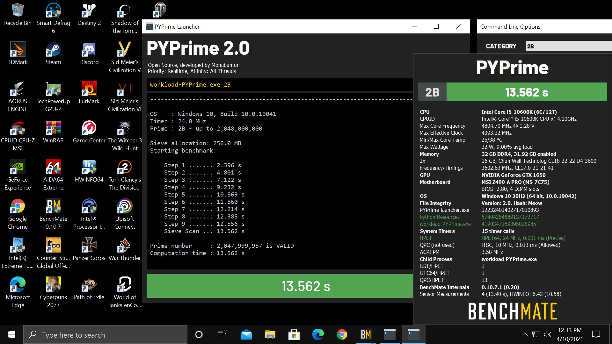Open the notification center icon

tap(596, 334)
